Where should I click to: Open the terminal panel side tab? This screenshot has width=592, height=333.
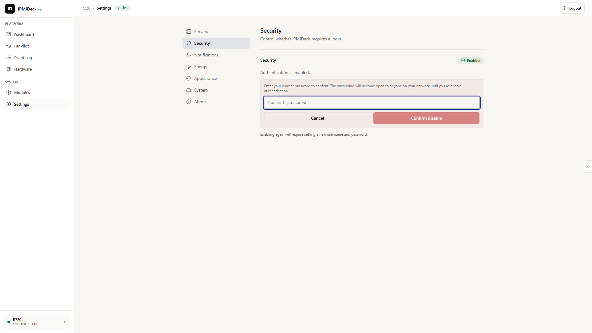(588, 166)
